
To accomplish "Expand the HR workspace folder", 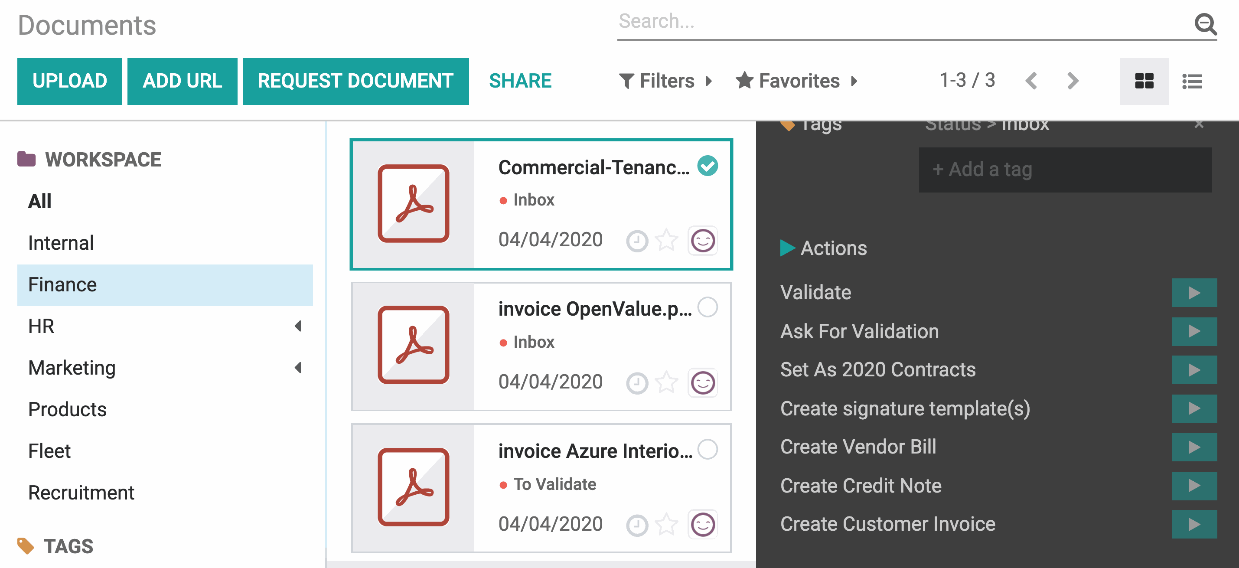I will point(298,326).
